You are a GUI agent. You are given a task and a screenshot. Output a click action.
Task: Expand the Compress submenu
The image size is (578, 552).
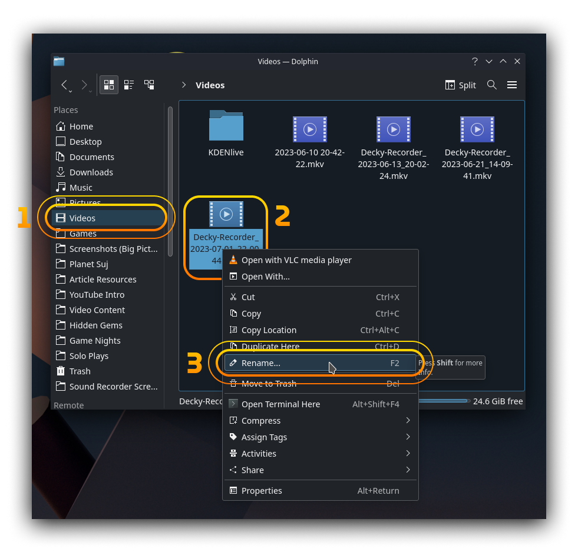click(321, 421)
